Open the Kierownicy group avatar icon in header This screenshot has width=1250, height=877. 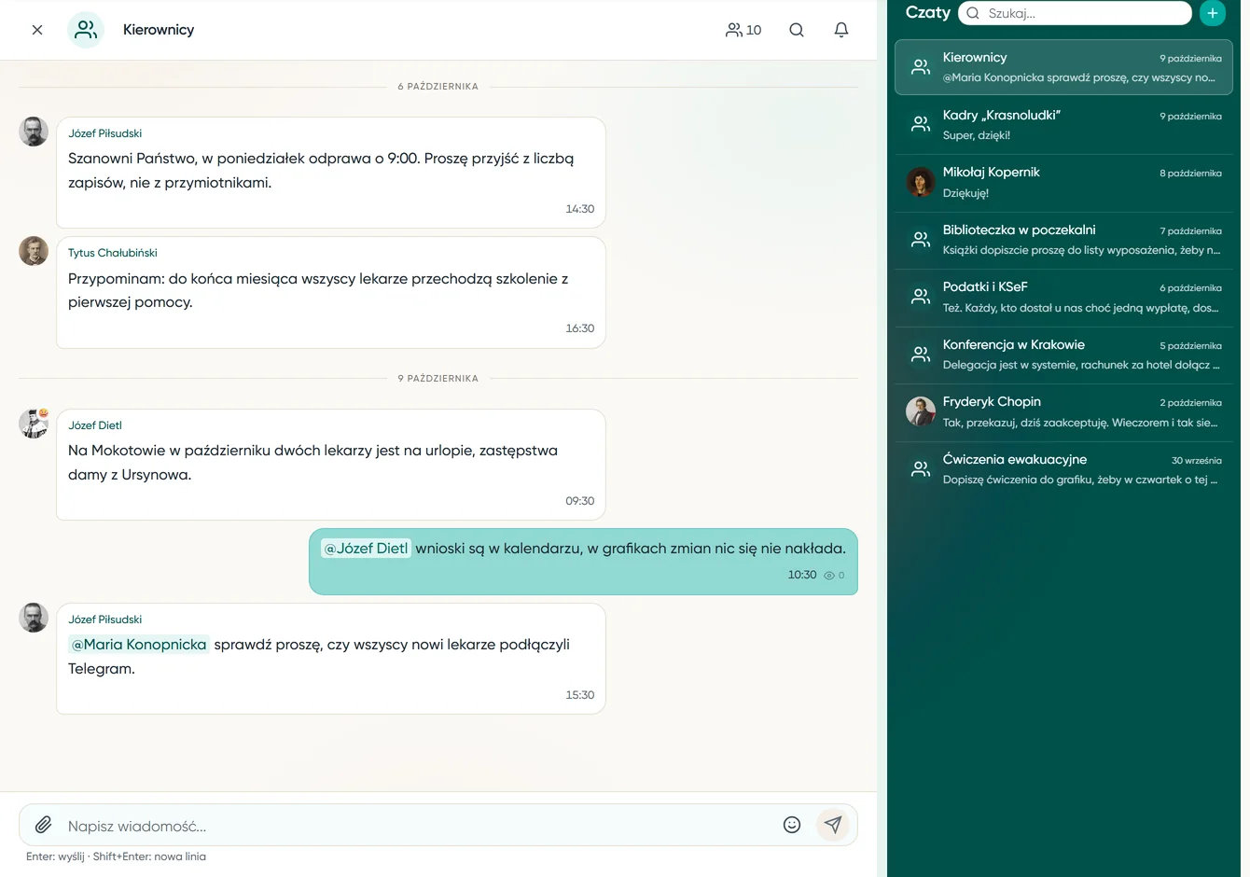86,30
